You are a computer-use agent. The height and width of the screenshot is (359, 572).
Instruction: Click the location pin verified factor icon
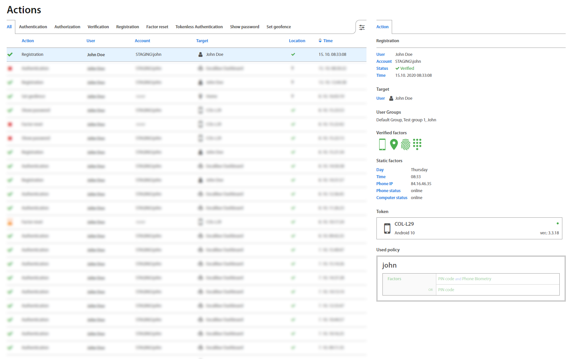394,145
